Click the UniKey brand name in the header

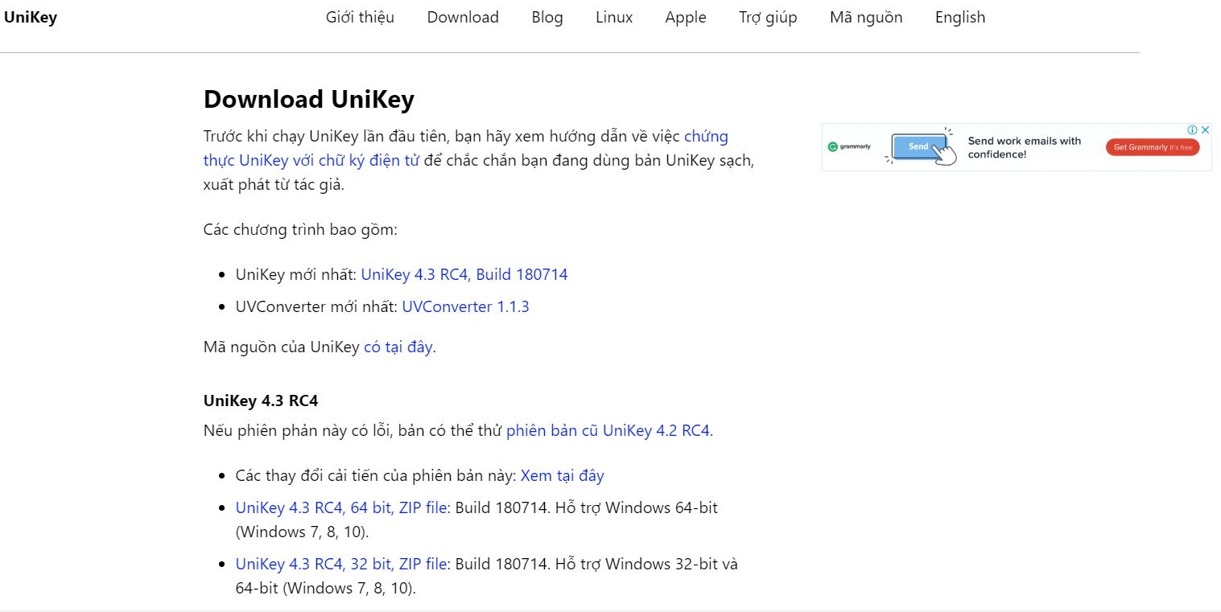[31, 17]
